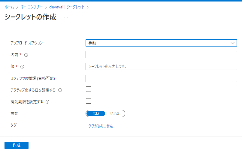Click info icon beside 有効期限を設定する
242x151 pixels.
[47, 102]
